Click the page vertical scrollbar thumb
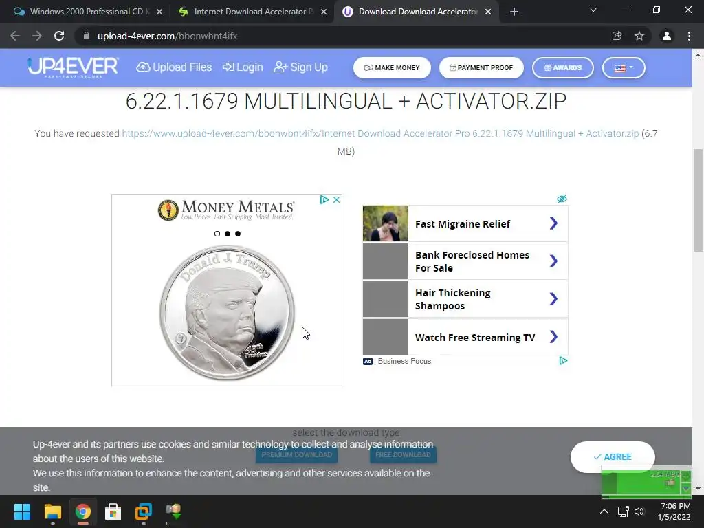 click(698, 200)
